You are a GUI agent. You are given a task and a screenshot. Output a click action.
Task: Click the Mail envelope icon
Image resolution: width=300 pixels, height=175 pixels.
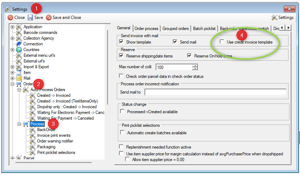19,78
